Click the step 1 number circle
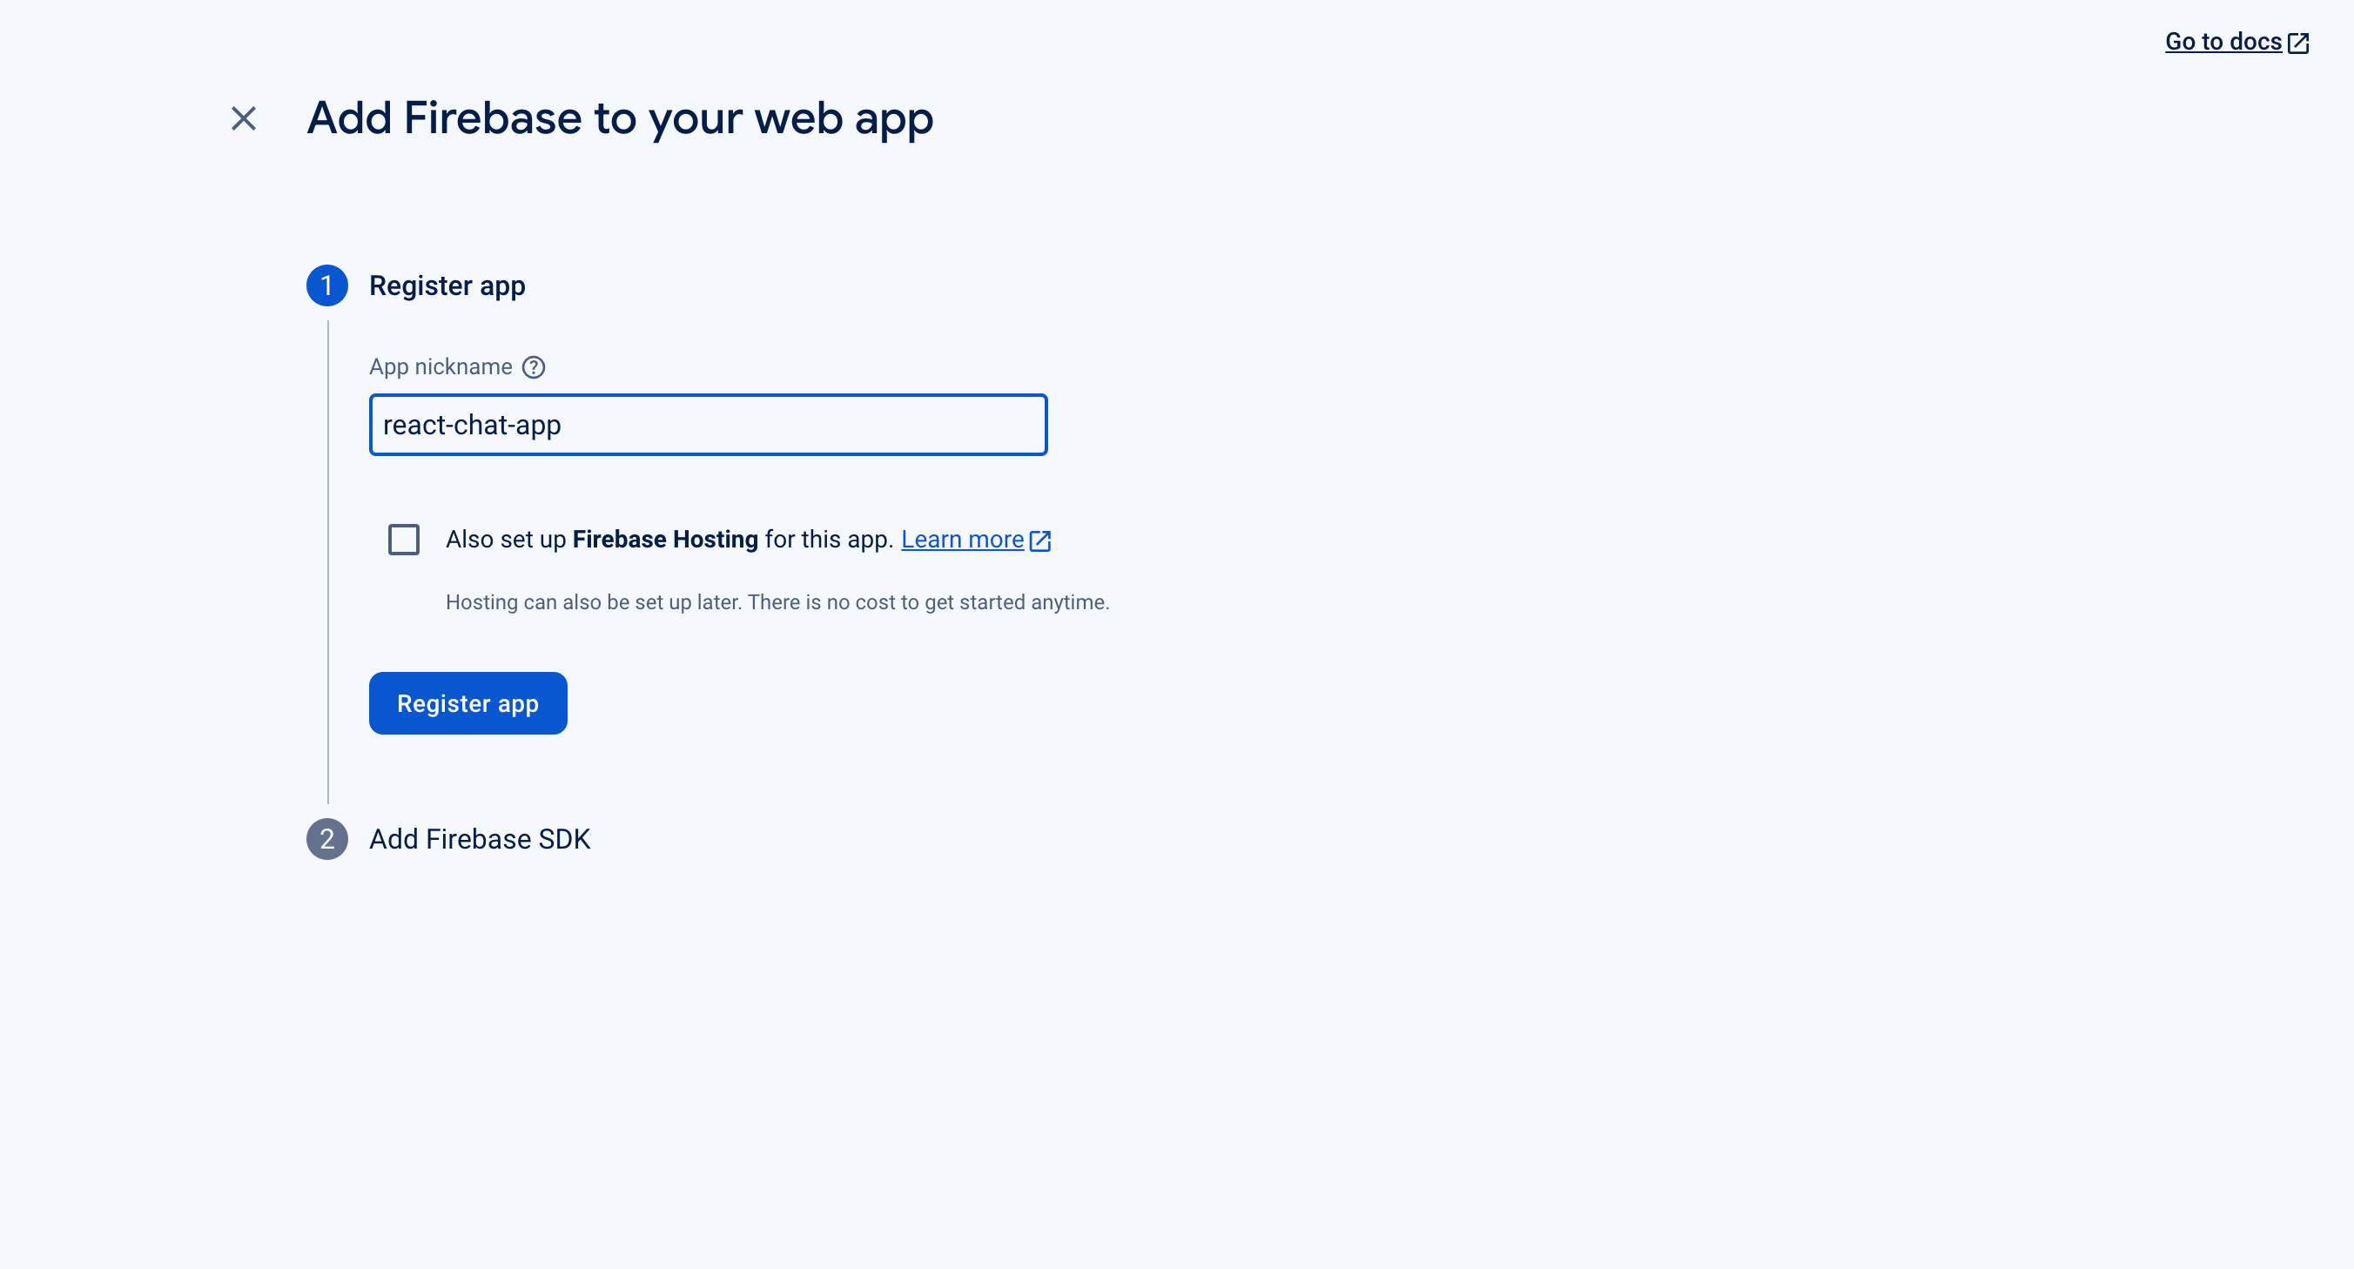This screenshot has height=1269, width=2354. (326, 286)
